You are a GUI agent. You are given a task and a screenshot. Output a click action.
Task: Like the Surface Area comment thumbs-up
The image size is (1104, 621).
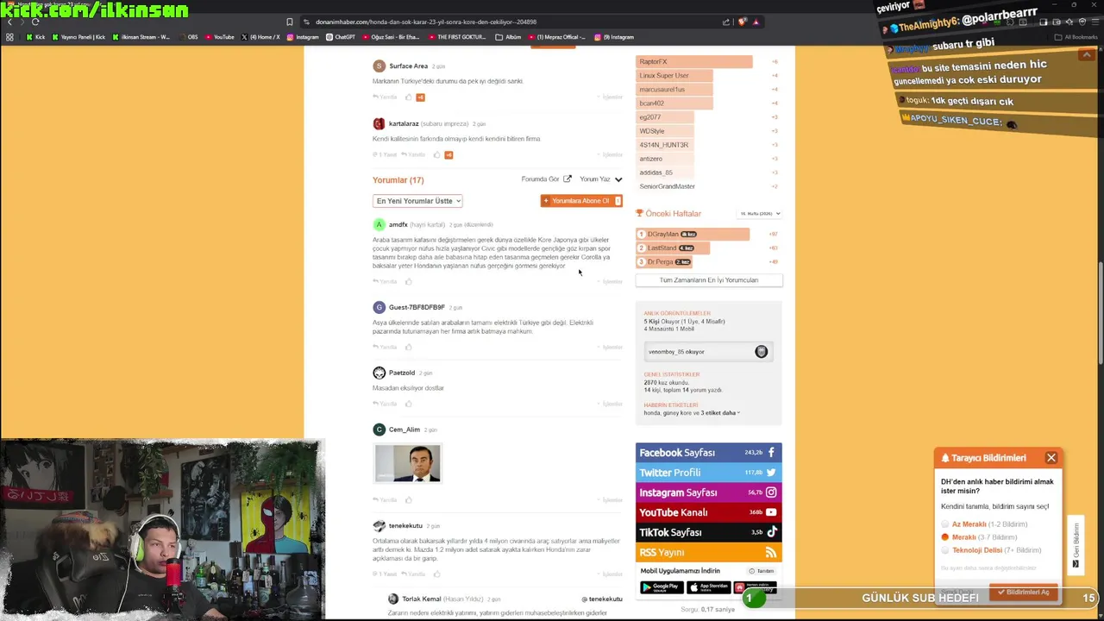[409, 97]
